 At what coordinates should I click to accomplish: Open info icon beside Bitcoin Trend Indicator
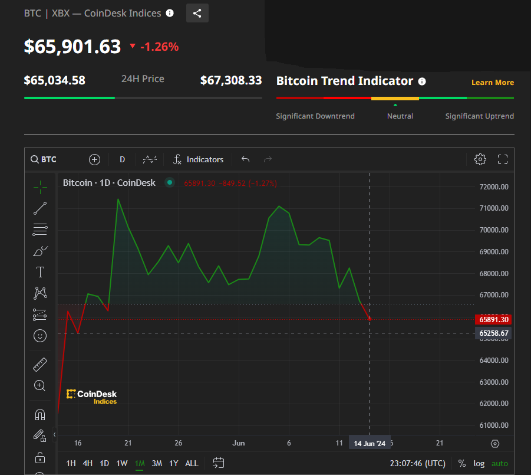click(x=421, y=81)
